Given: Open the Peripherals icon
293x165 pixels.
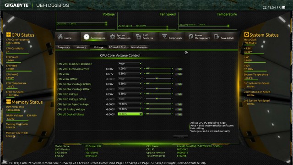Looking at the screenshot, I should tap(165, 37).
